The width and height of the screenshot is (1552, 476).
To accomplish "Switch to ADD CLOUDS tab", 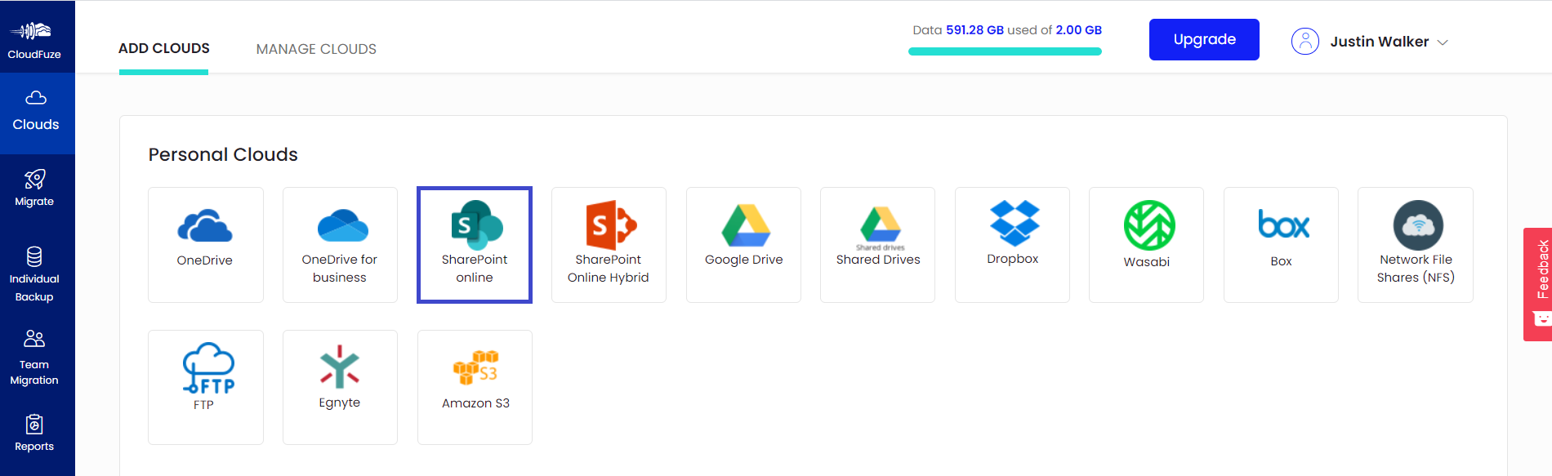I will 164,48.
